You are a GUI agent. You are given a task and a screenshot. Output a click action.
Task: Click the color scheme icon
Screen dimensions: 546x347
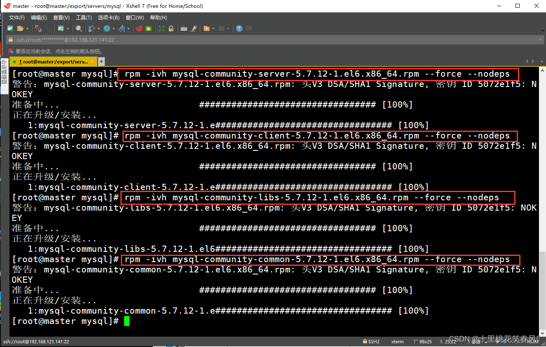coord(92,28)
